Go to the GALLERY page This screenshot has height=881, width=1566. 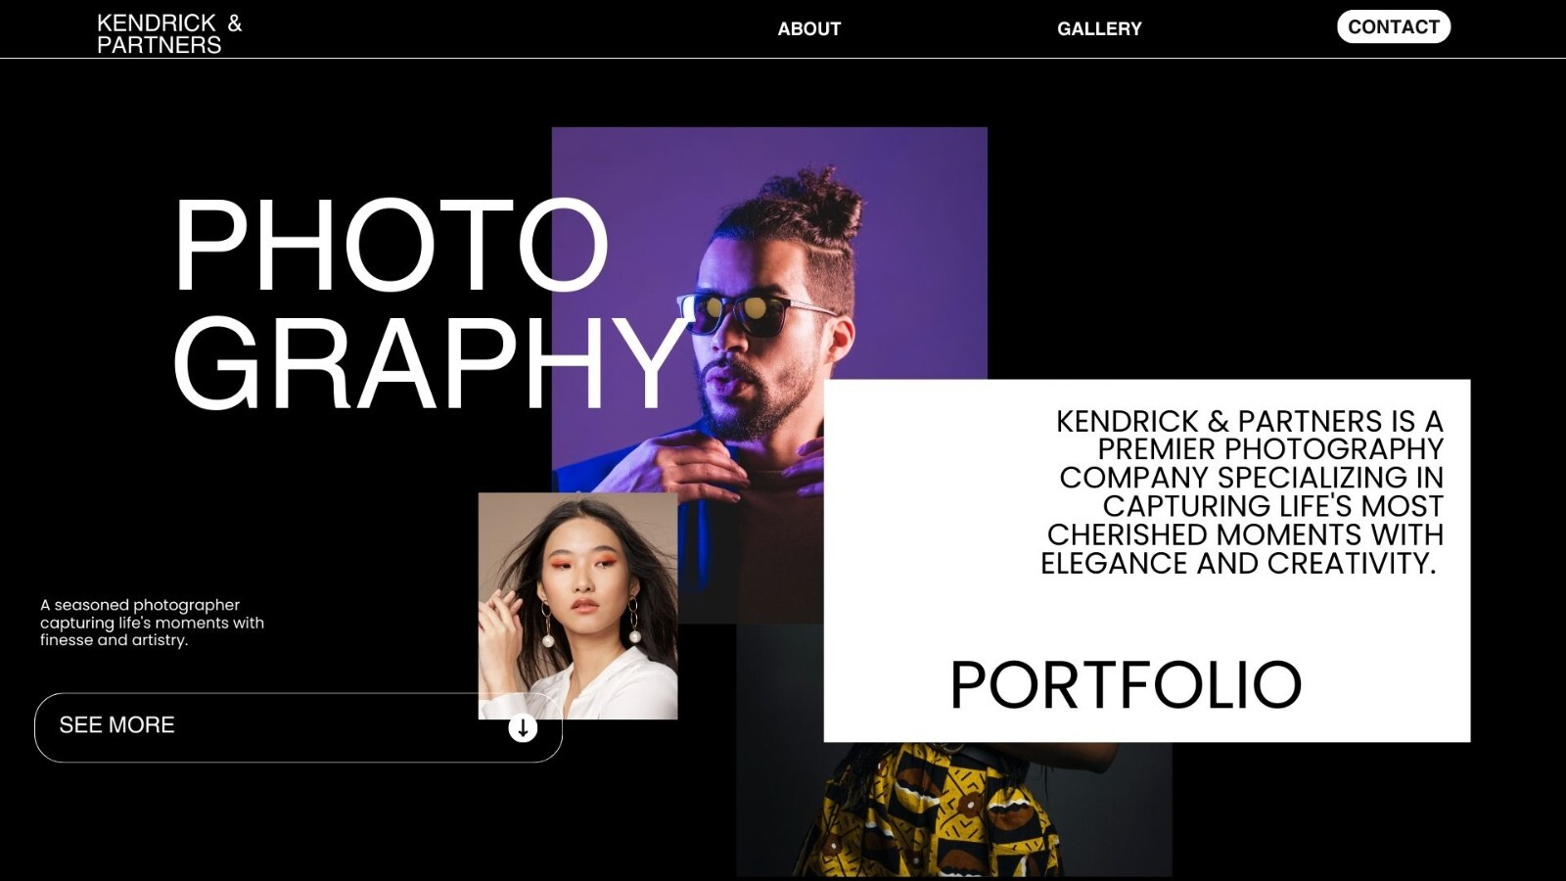(1099, 29)
